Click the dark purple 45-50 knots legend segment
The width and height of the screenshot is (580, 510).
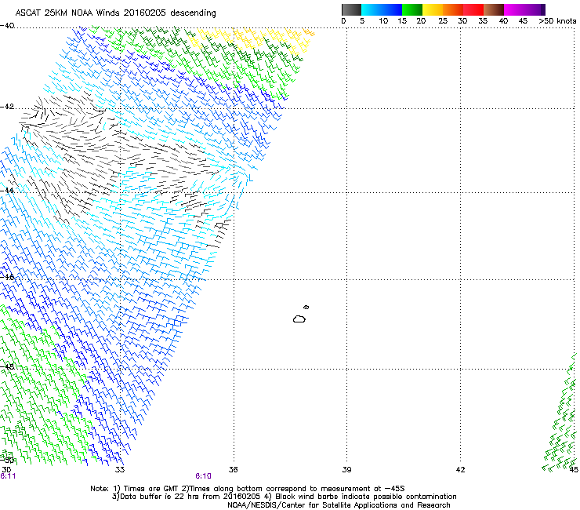click(535, 9)
